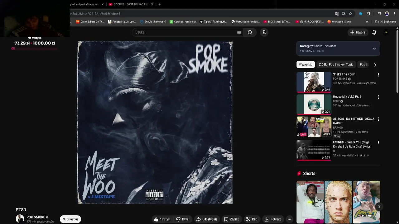This screenshot has height=224, width=399.
Task: Open the account avatar menu on YouTube
Action: 386,32
